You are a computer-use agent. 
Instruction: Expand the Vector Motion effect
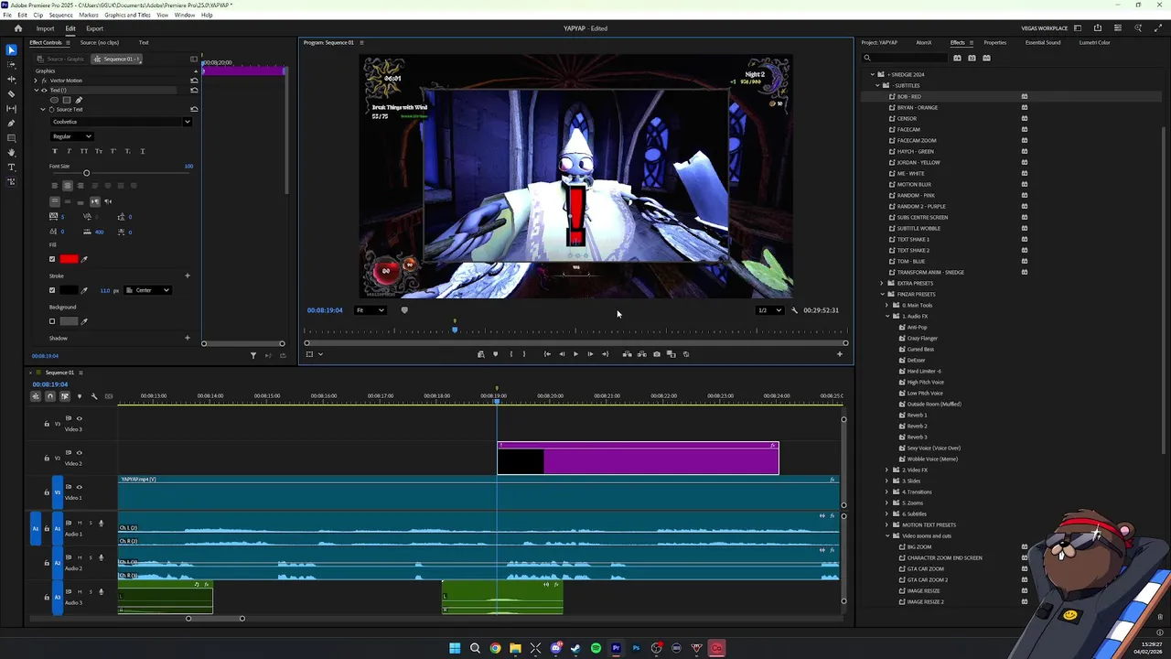(36, 81)
